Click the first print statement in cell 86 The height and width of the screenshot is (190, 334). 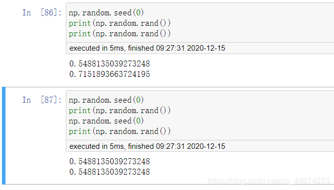pyautogui.click(x=120, y=23)
